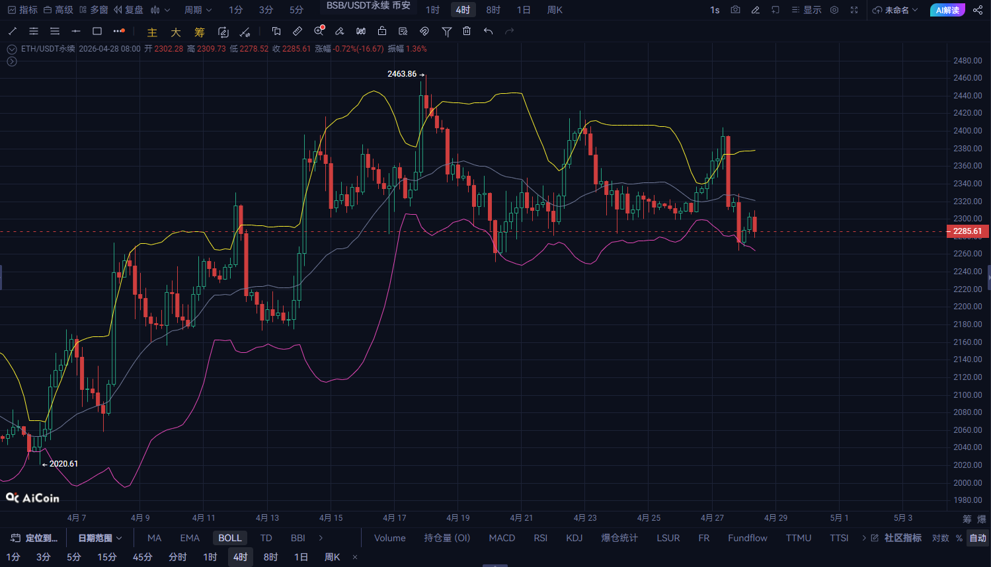Click the ruler measurement tool

click(297, 31)
